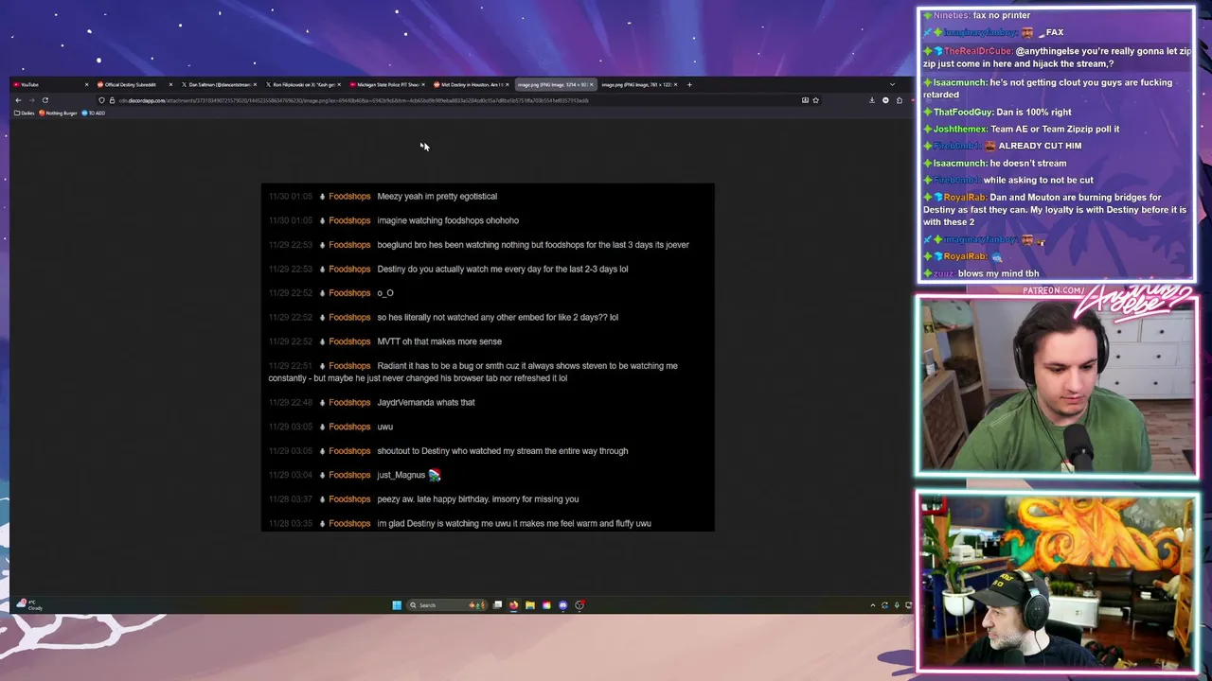Open the round red-badged taskbar app
Screen dimensions: 1212x681
point(579,605)
